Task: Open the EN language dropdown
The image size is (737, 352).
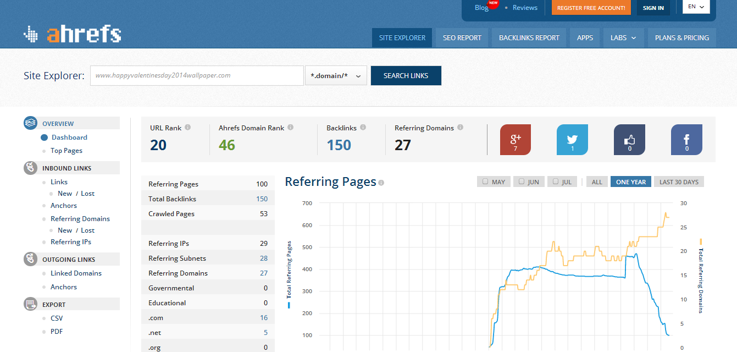Action: (x=696, y=7)
